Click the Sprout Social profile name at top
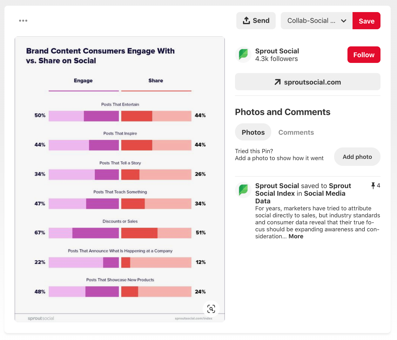397x340 pixels. (277, 51)
